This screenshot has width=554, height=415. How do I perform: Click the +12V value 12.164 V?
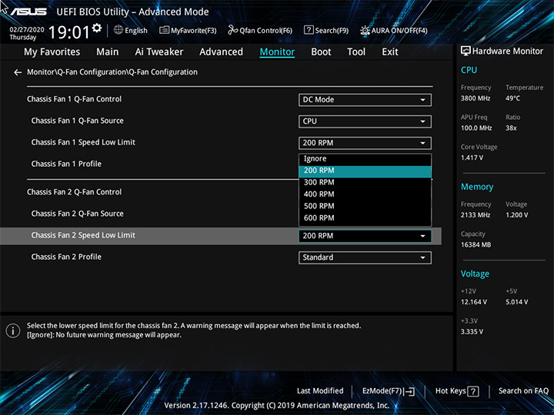click(x=474, y=303)
